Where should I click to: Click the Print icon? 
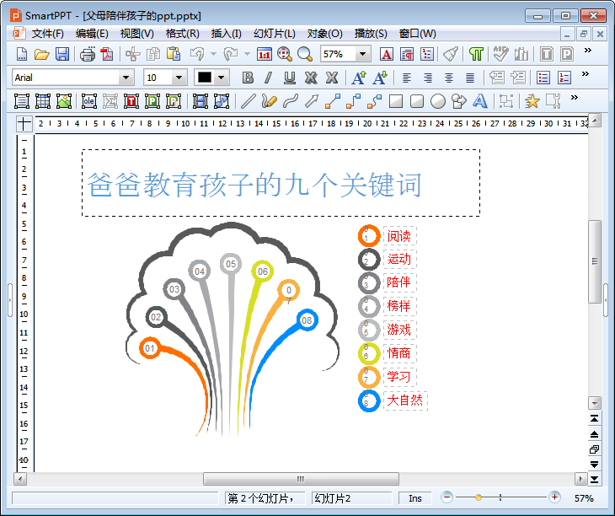click(87, 54)
